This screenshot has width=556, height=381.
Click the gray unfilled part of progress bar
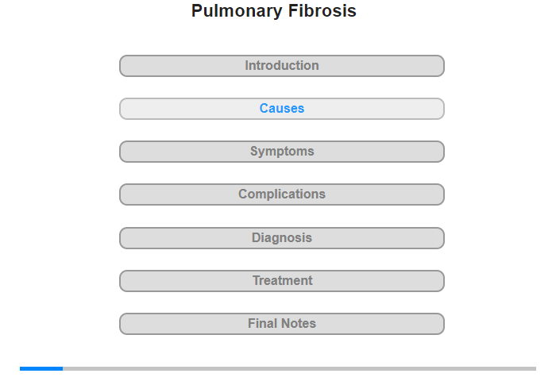pyautogui.click(x=299, y=368)
